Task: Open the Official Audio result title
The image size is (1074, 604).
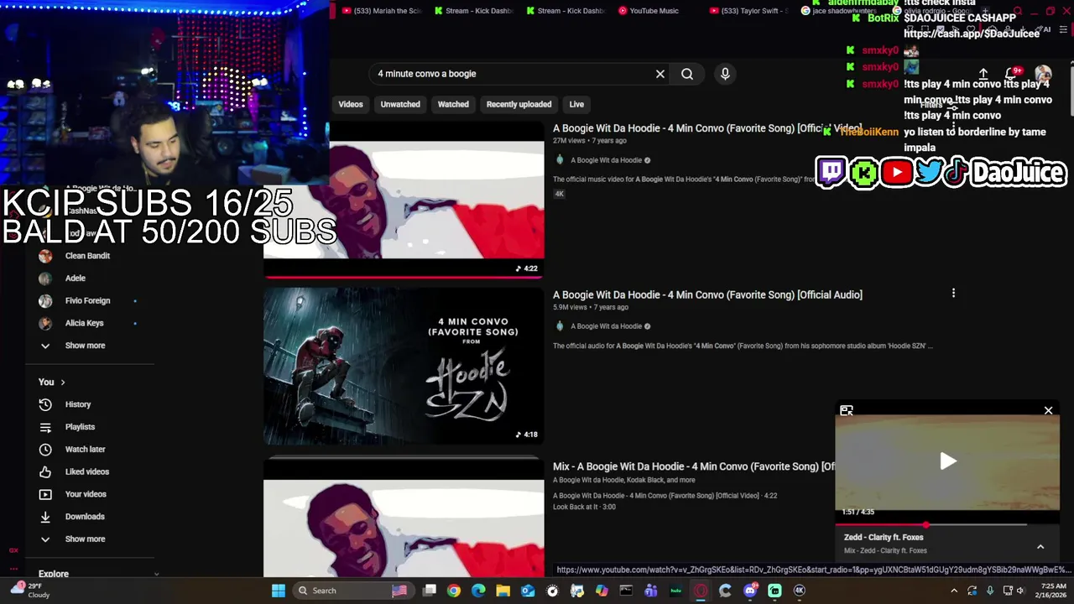Action: [x=707, y=294]
